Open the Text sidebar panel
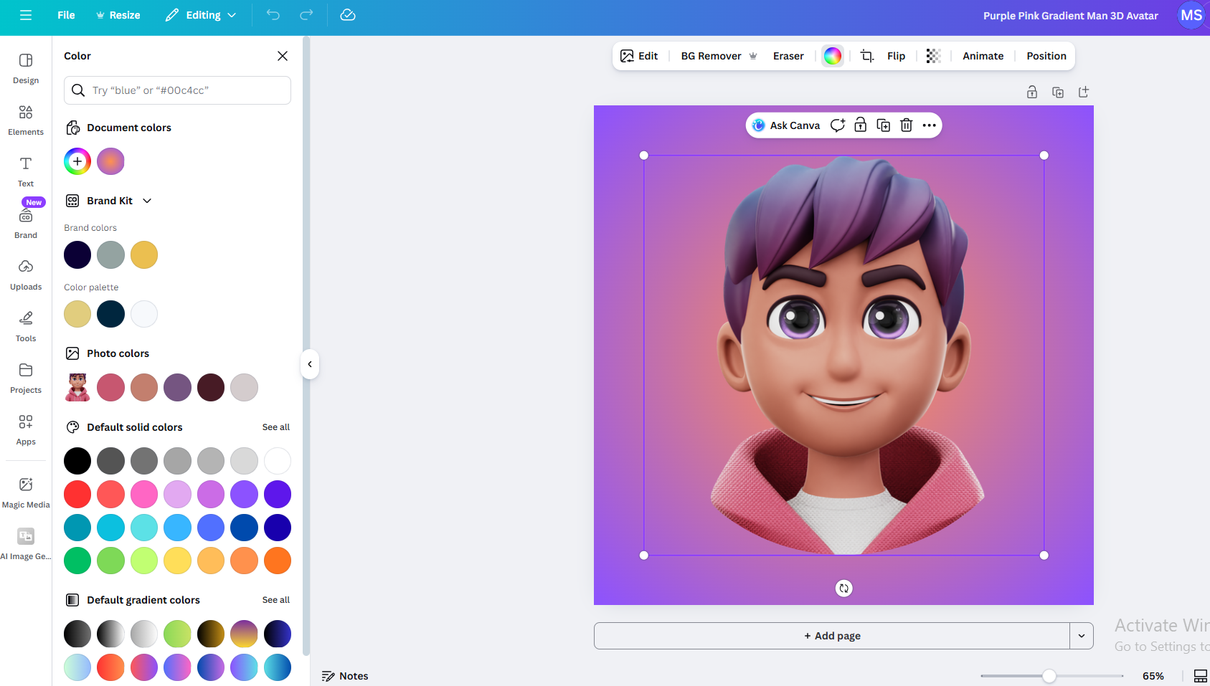The width and height of the screenshot is (1210, 686). (x=26, y=171)
